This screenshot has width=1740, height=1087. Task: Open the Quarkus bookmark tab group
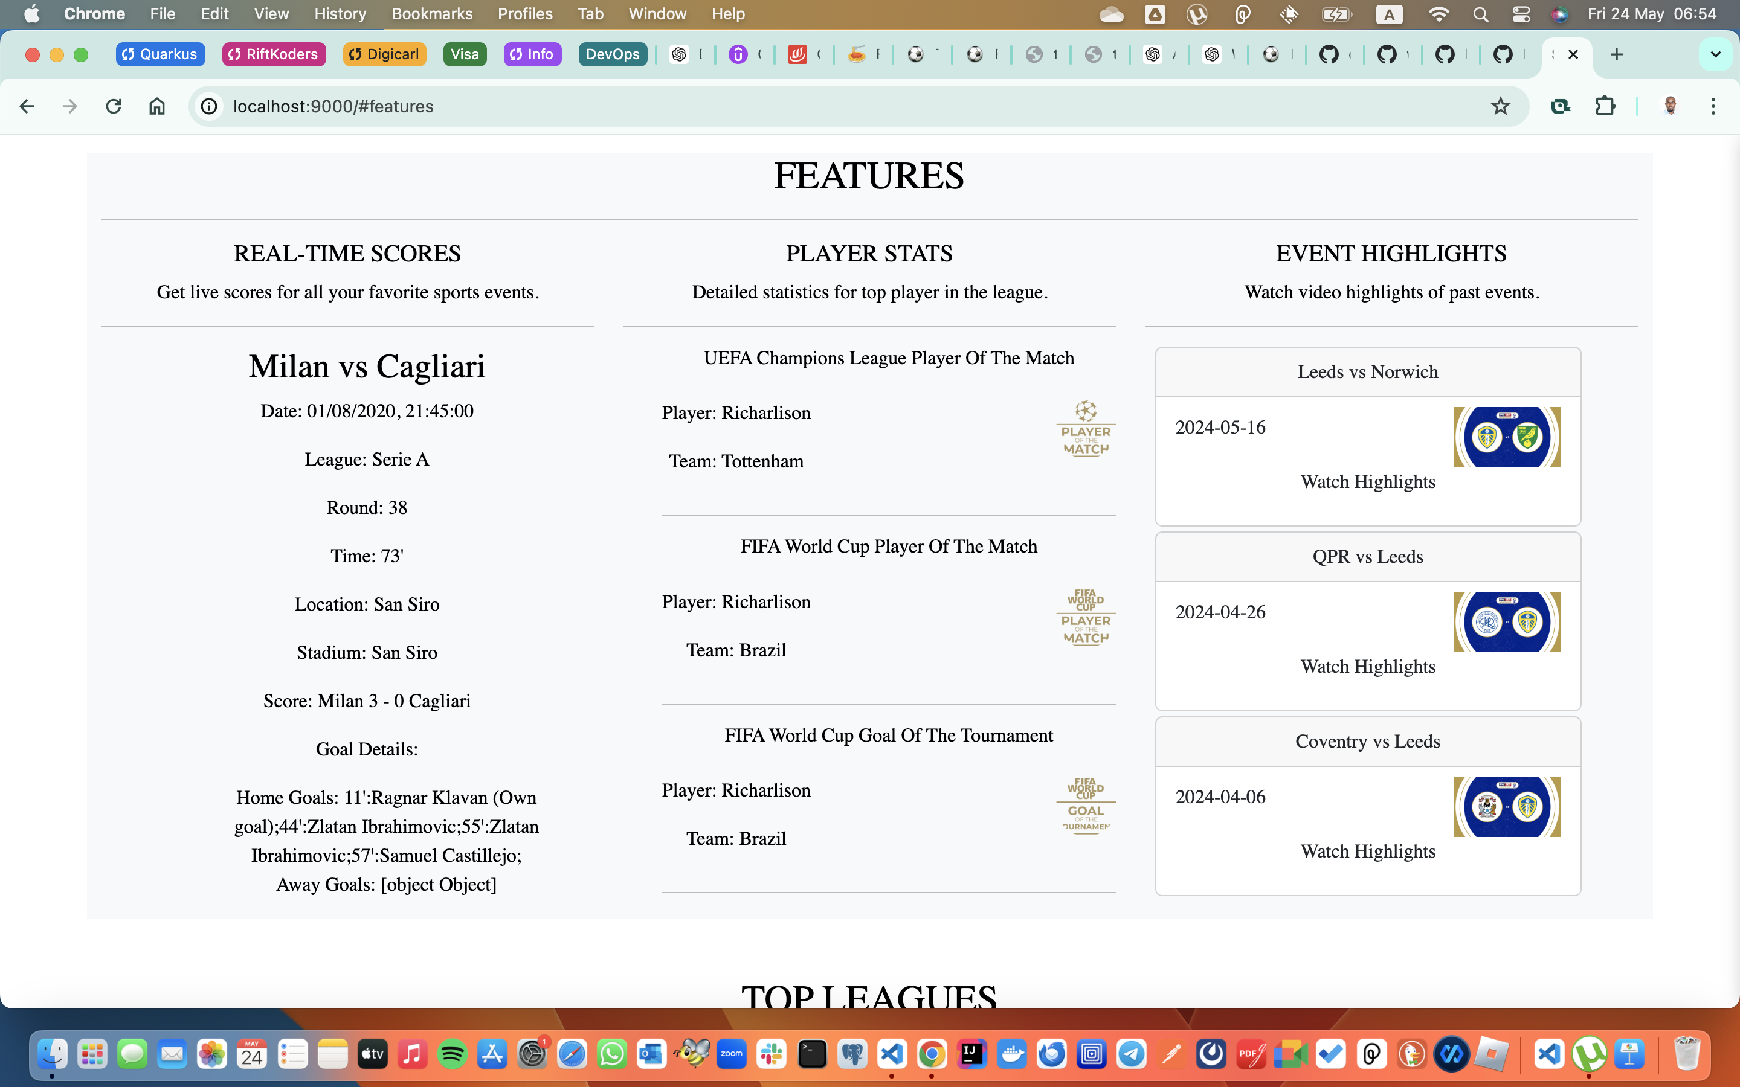(x=159, y=54)
